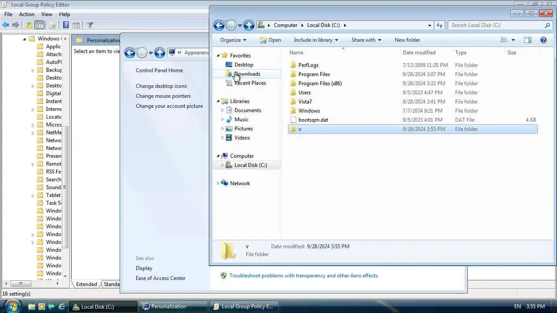The image size is (557, 313).
Task: Expand the Local Disk (C:) tree node
Action: click(223, 165)
